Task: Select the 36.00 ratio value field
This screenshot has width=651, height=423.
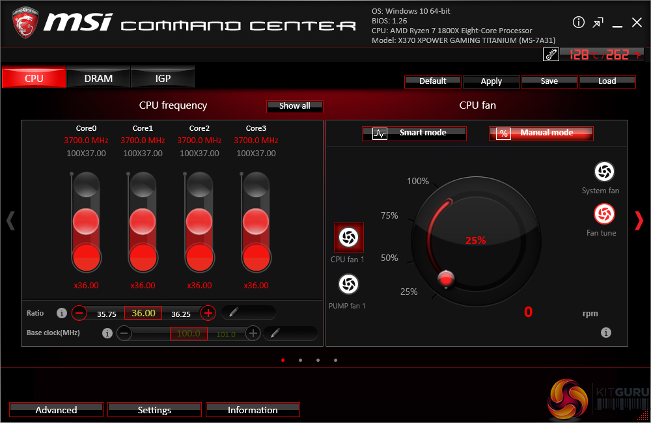Action: click(x=143, y=313)
